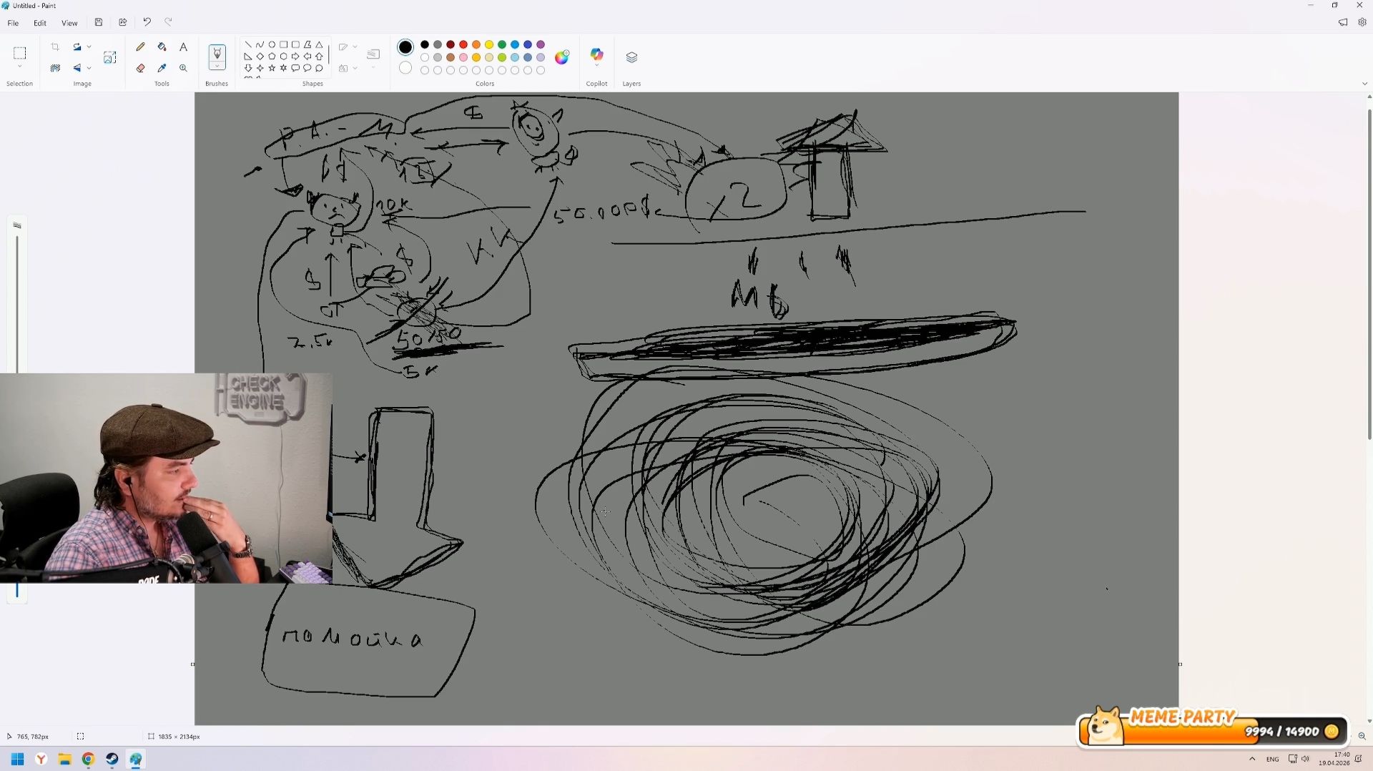
Task: Click the Rotate image icon
Action: [77, 47]
